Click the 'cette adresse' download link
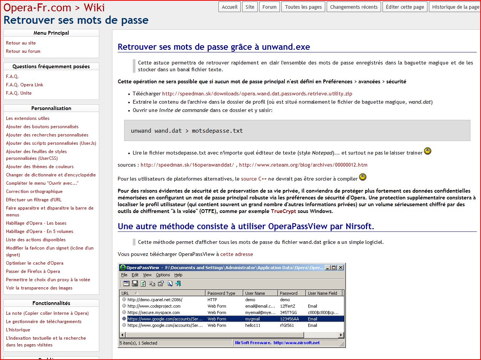This screenshot has height=360, width=481. pyautogui.click(x=237, y=254)
